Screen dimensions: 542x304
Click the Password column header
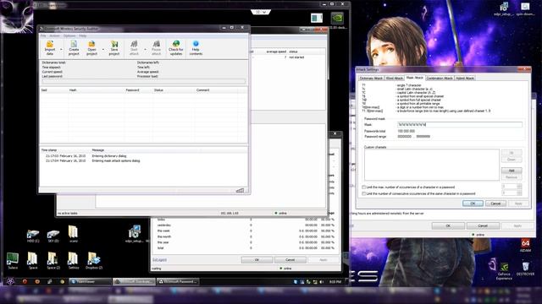pos(138,90)
